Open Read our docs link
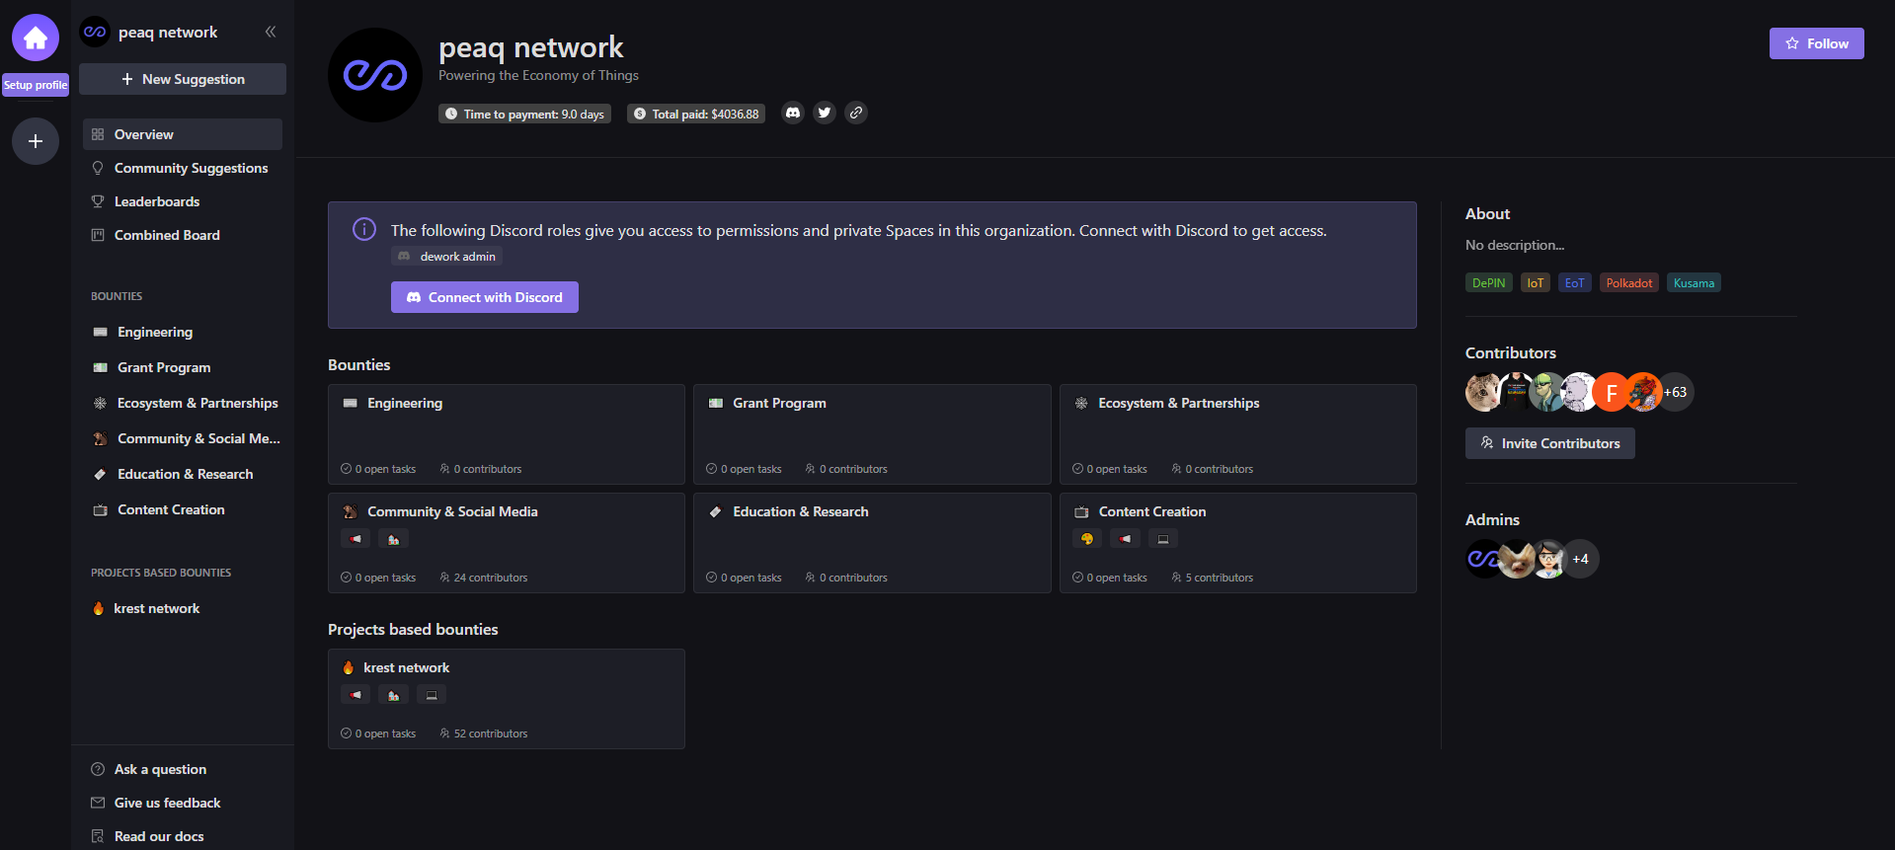Viewport: 1895px width, 850px height. click(158, 836)
